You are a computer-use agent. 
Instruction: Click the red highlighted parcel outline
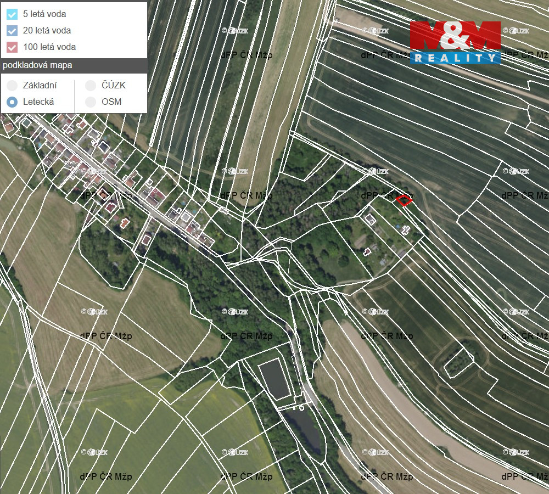pos(404,200)
